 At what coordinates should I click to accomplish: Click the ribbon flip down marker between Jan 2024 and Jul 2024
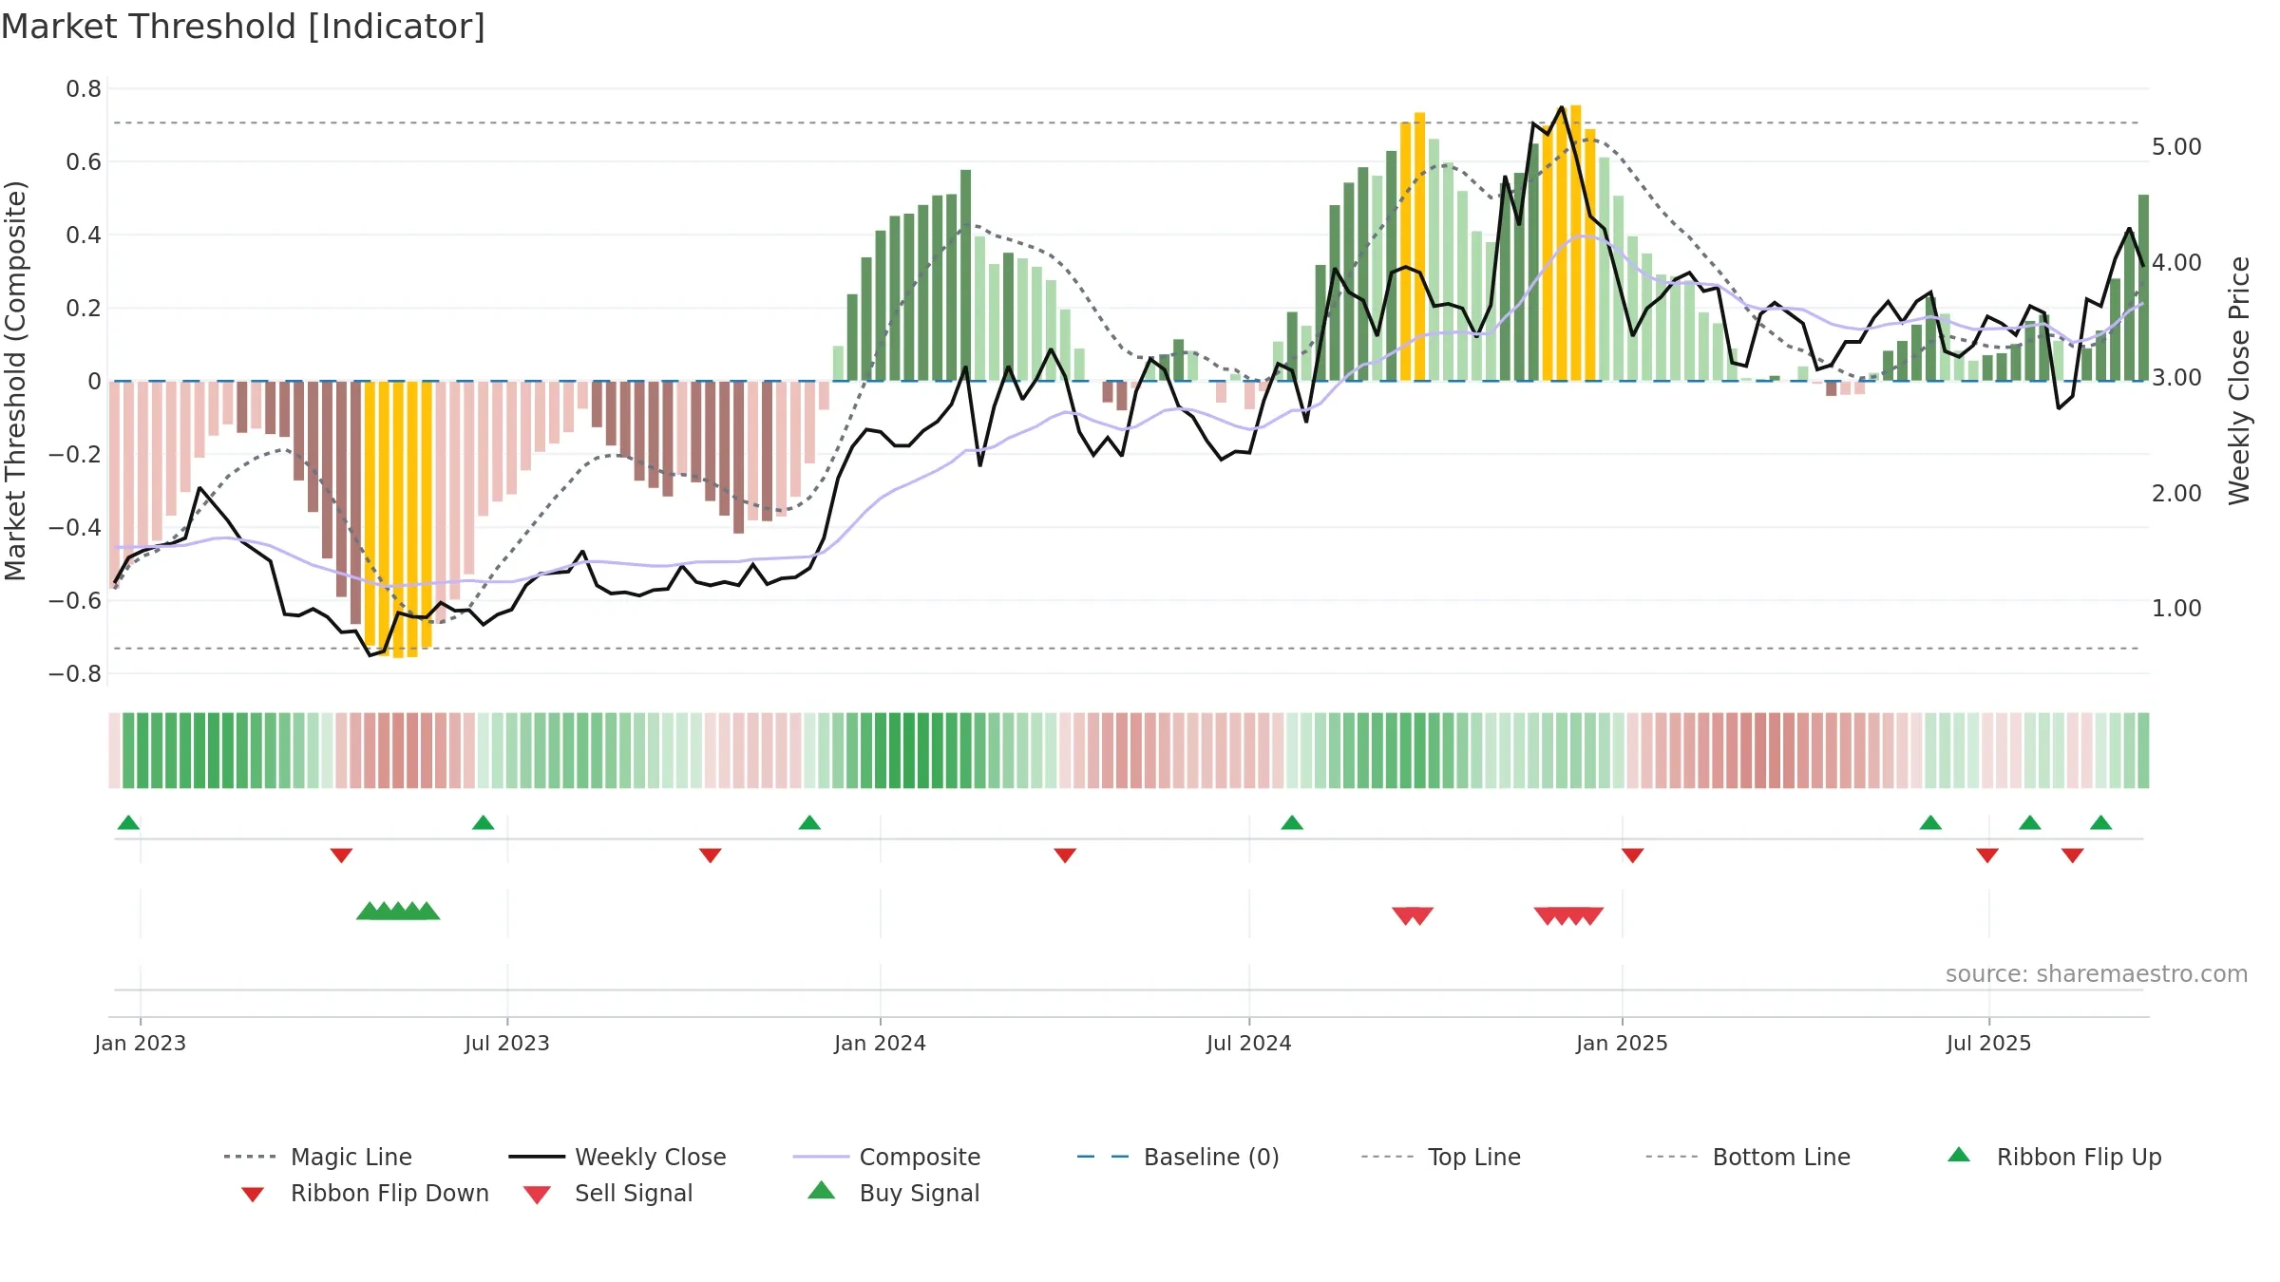[x=1065, y=856]
